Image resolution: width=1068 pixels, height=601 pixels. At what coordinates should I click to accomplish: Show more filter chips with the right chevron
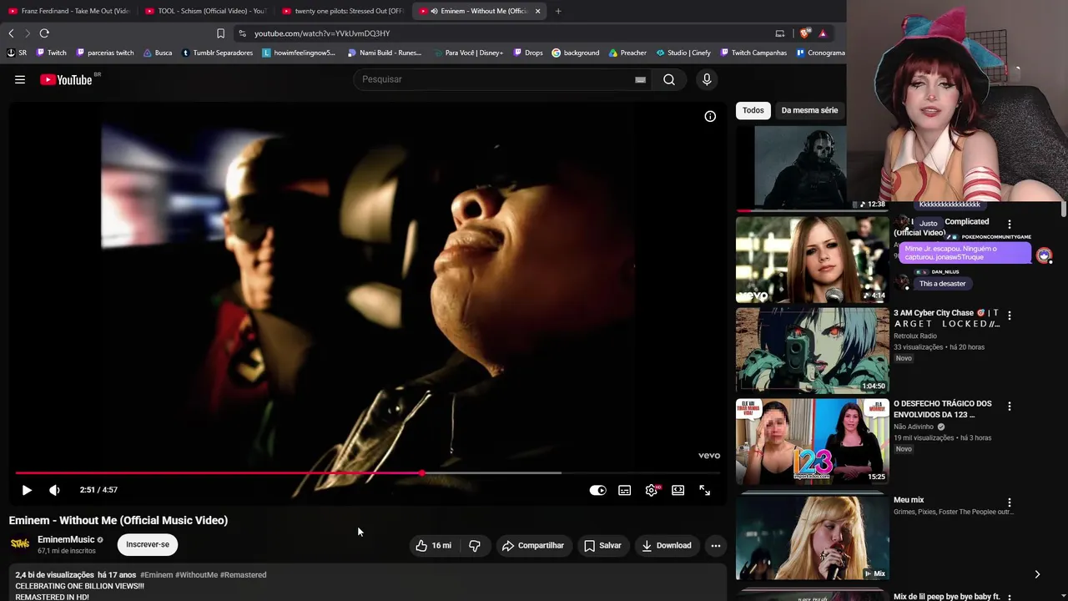point(1037,574)
